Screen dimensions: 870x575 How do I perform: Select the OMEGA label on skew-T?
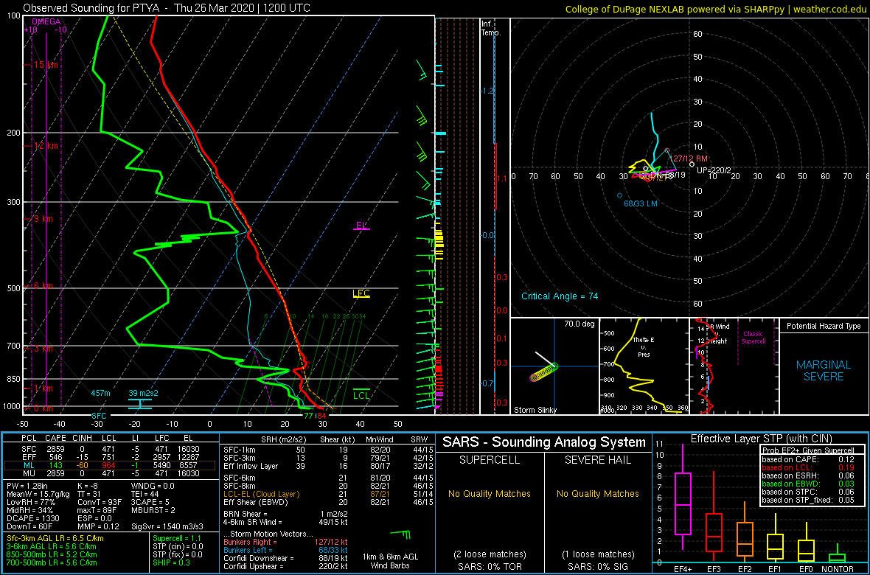pyautogui.click(x=45, y=21)
